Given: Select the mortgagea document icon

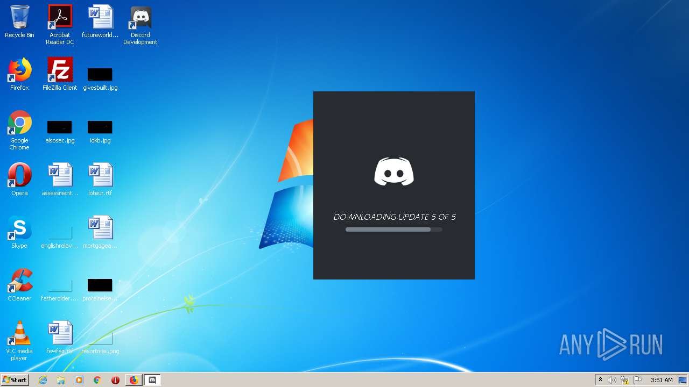Looking at the screenshot, I should click(100, 232).
